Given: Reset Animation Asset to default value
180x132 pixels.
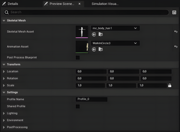Looking at the screenshot, I should (175, 47).
